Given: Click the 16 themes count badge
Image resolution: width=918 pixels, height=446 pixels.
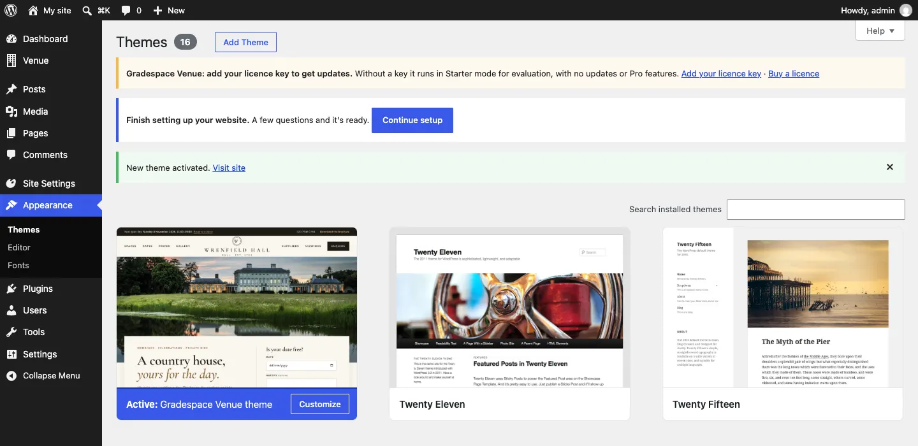Looking at the screenshot, I should [x=186, y=42].
